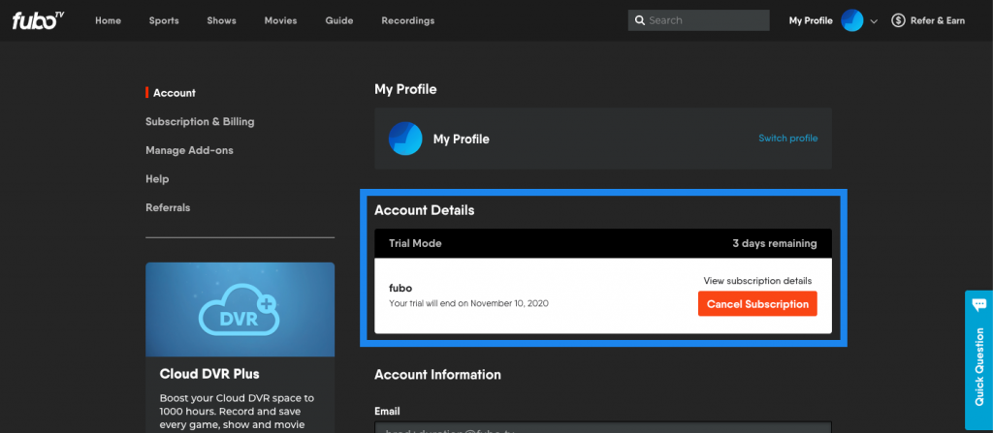
Task: Click the dollar sign Refer & Earn icon
Action: tap(898, 20)
